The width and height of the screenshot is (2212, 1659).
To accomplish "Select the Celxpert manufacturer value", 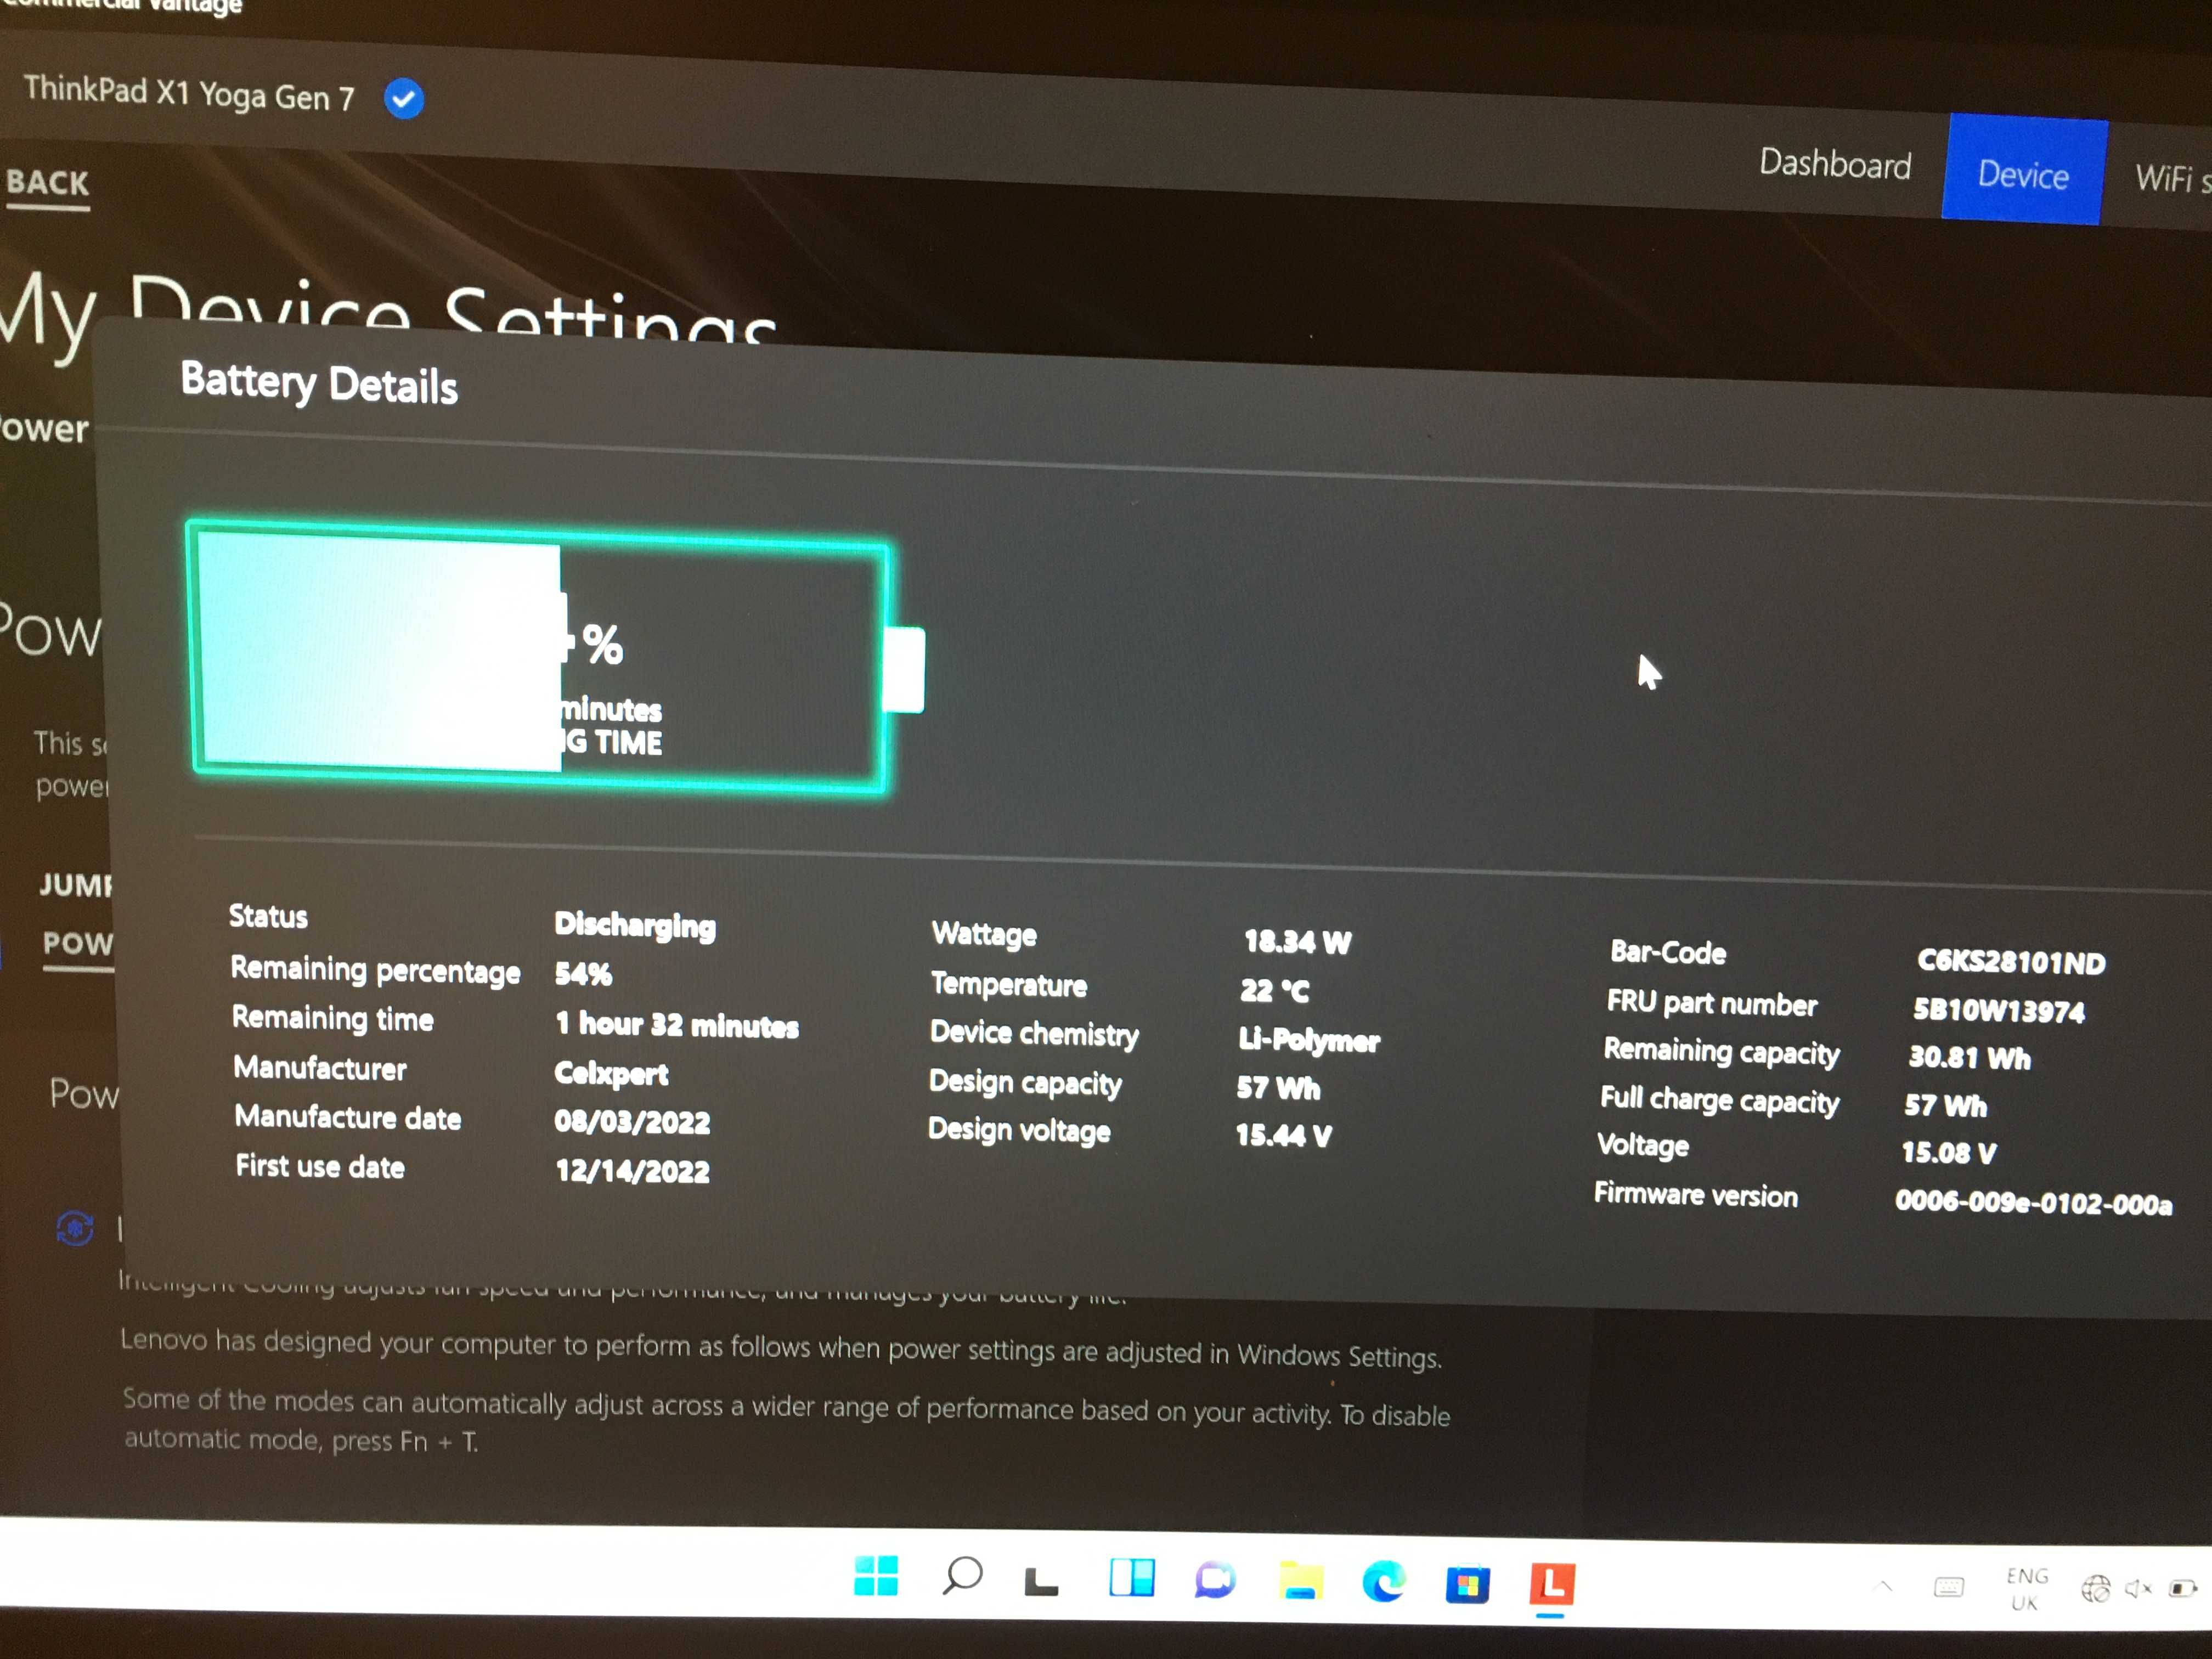I will (x=611, y=1074).
